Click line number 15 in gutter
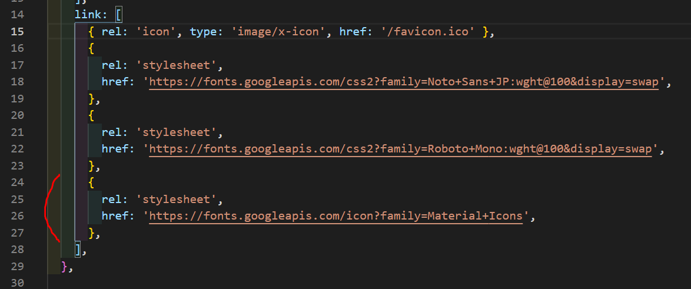The height and width of the screenshot is (289, 691). click(x=16, y=32)
